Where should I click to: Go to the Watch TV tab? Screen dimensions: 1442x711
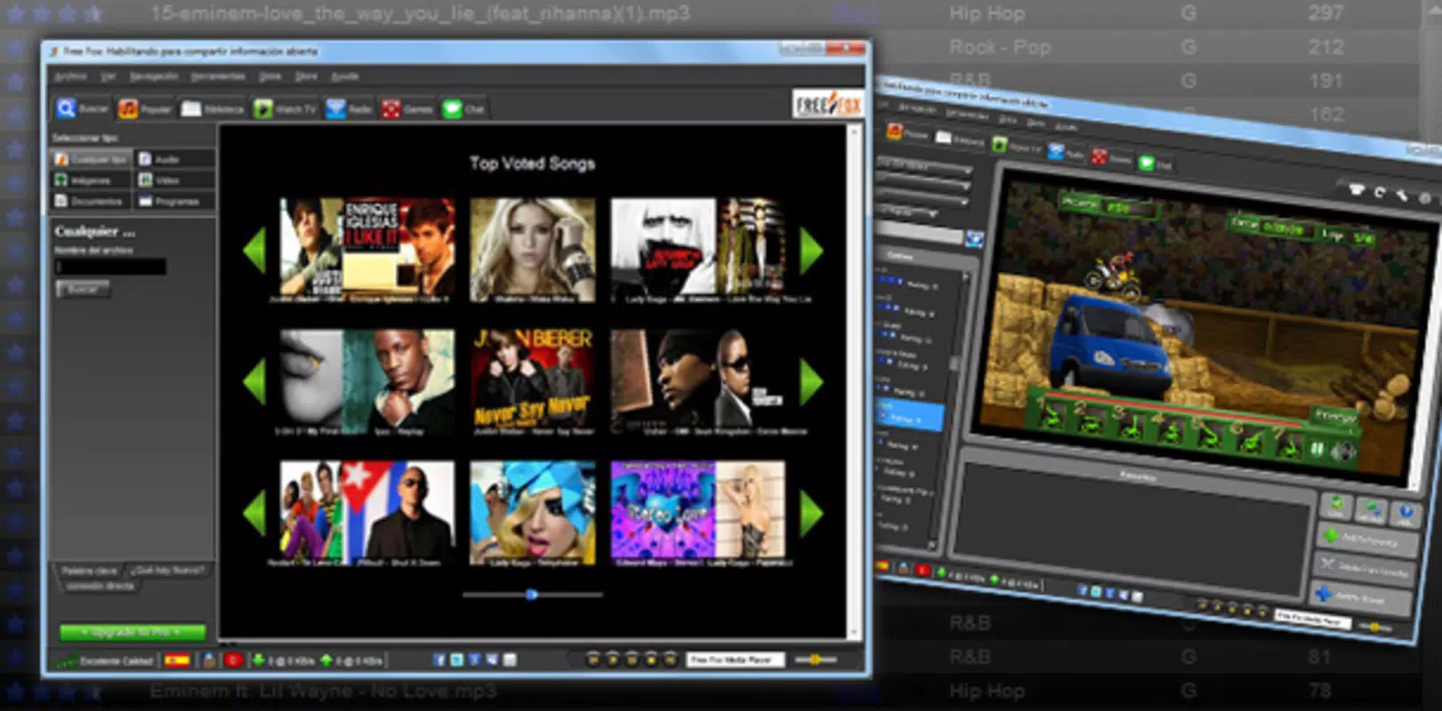click(285, 108)
